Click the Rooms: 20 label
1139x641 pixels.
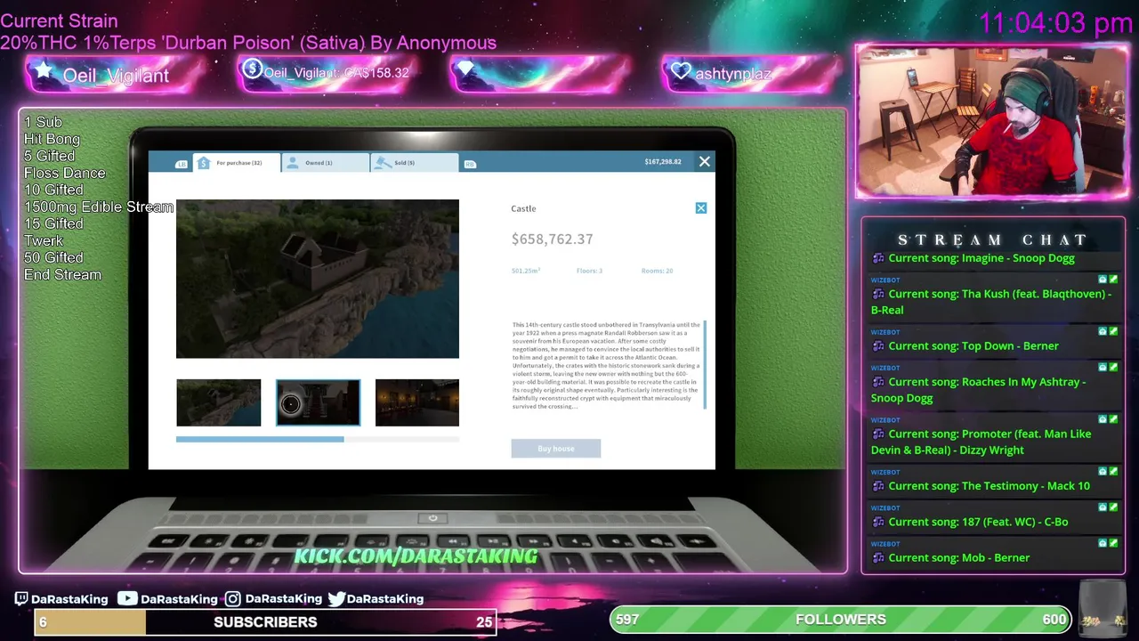pos(657,271)
